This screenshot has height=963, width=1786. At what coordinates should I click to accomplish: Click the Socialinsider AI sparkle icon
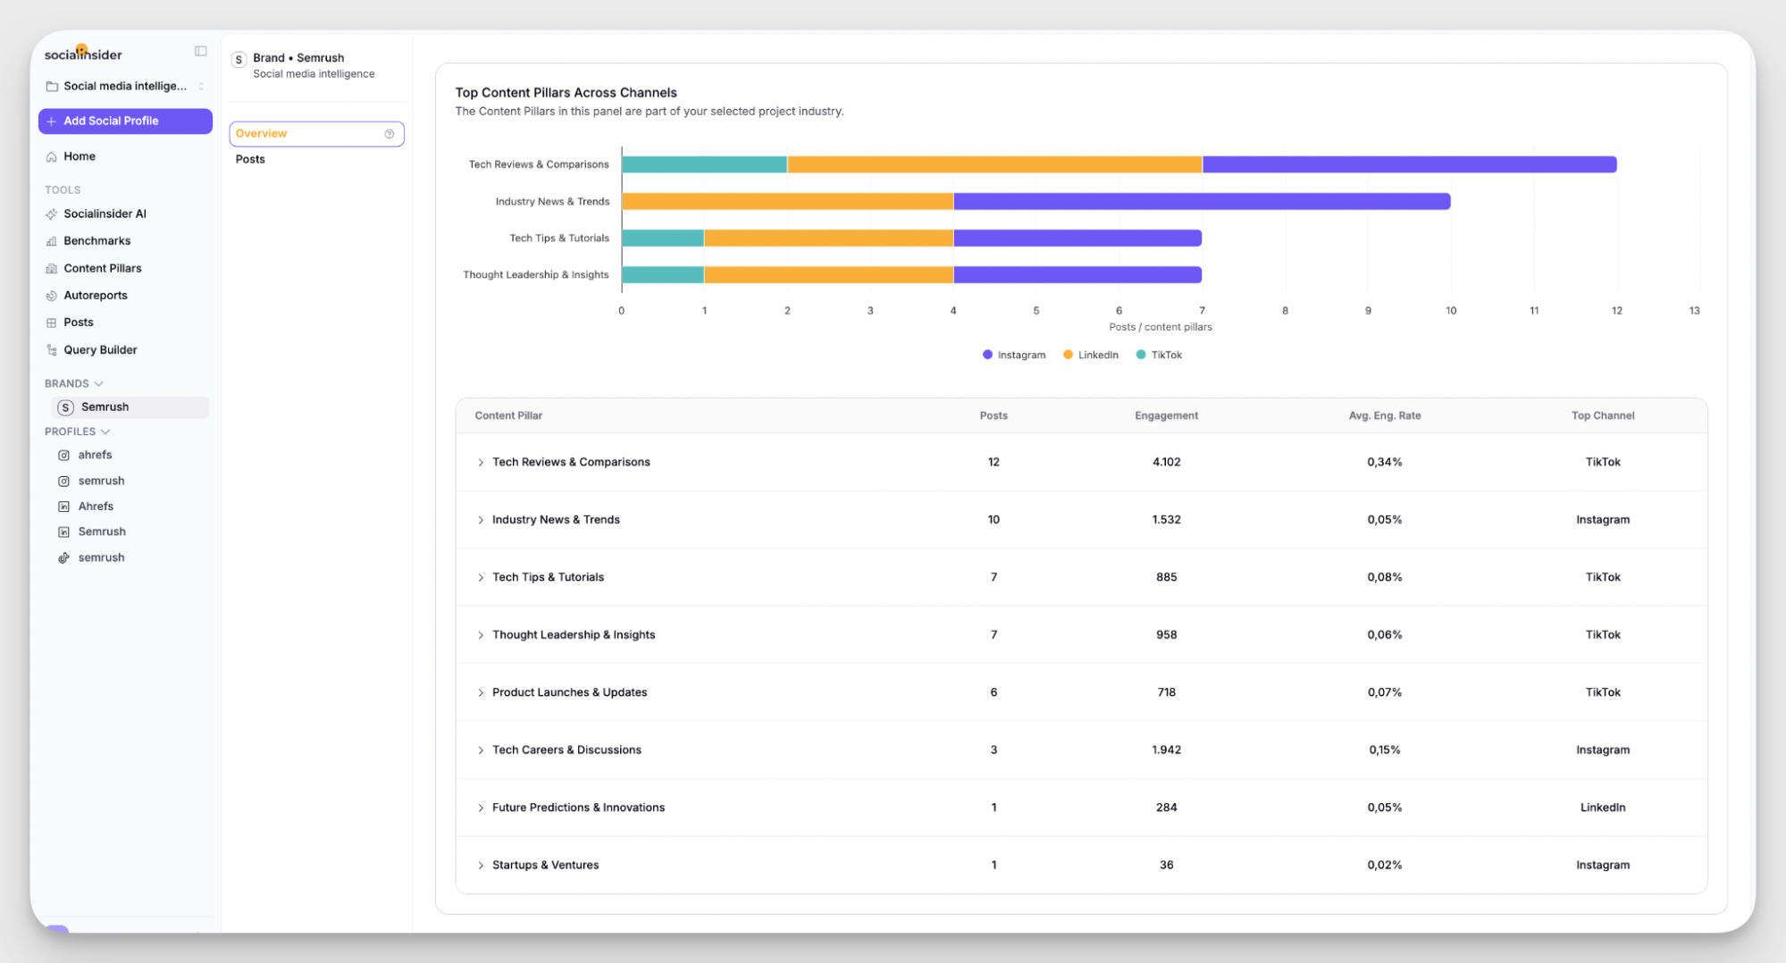52,214
